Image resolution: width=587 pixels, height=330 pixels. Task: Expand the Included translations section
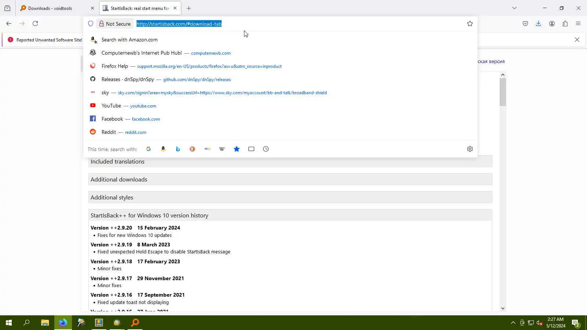(290, 161)
